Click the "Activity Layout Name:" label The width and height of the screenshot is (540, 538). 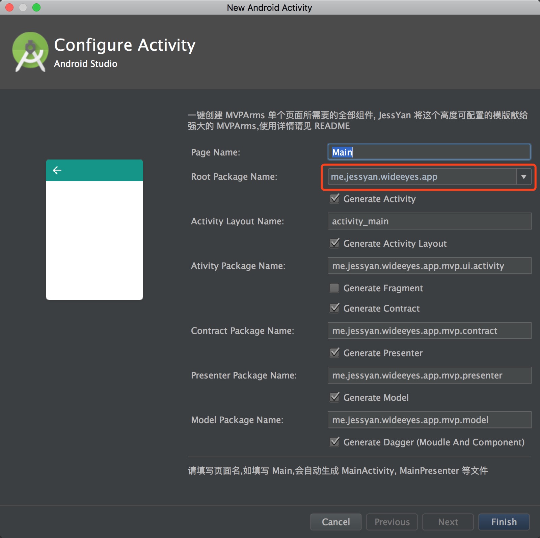238,221
